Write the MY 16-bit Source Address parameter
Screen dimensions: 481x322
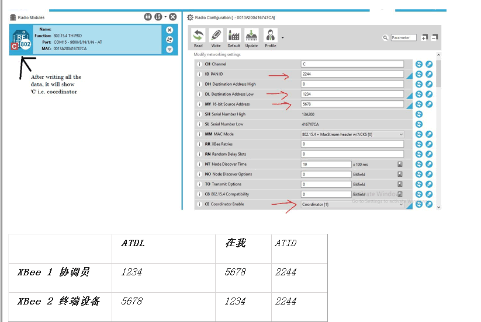click(x=429, y=104)
